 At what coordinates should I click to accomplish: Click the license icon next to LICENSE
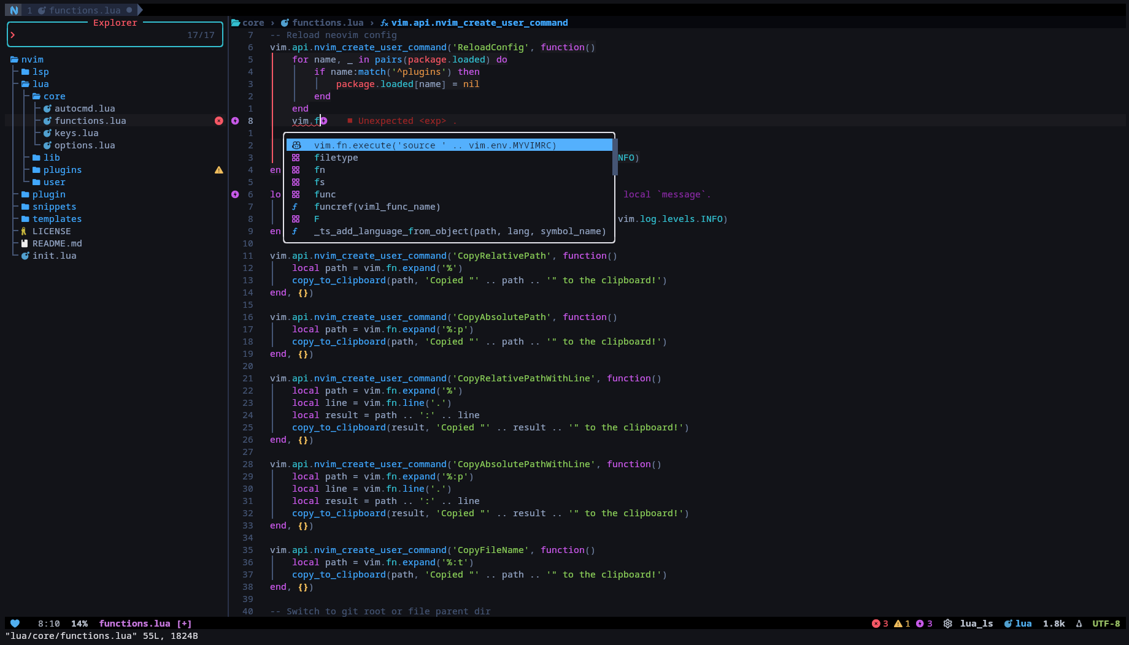coord(25,231)
